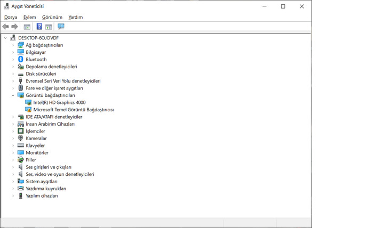
Task: Open the Dosya menu
Action: point(11,17)
